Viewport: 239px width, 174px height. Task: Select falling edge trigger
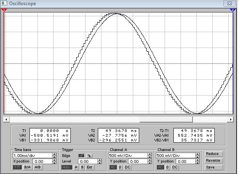[89, 156]
